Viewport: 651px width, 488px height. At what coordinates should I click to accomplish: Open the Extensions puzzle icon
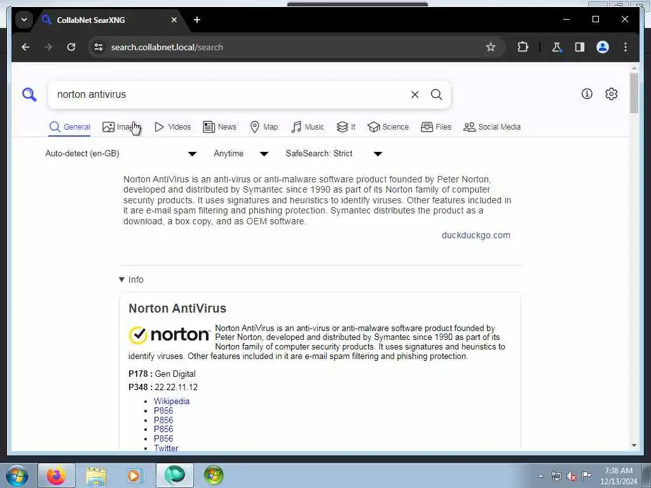click(x=523, y=47)
